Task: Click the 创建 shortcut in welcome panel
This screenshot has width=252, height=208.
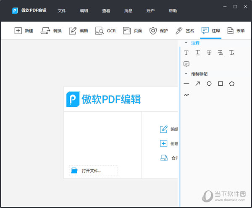Action: [x=169, y=143]
